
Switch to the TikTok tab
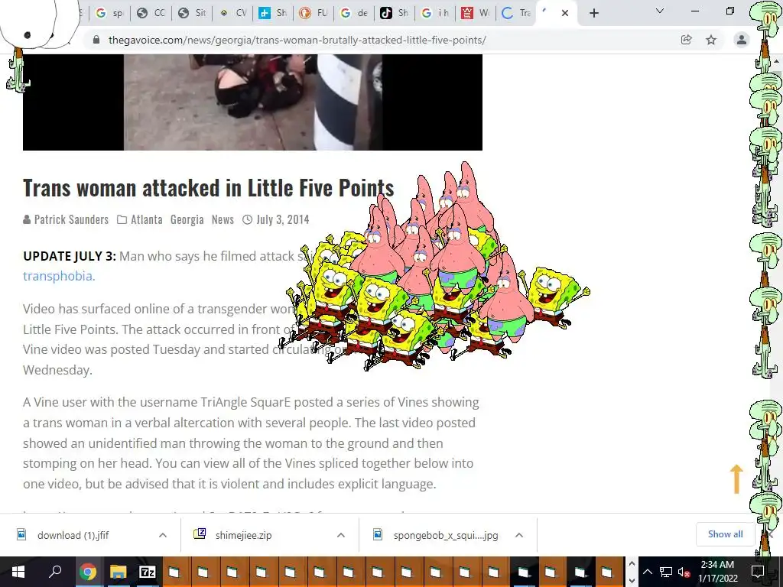point(395,13)
